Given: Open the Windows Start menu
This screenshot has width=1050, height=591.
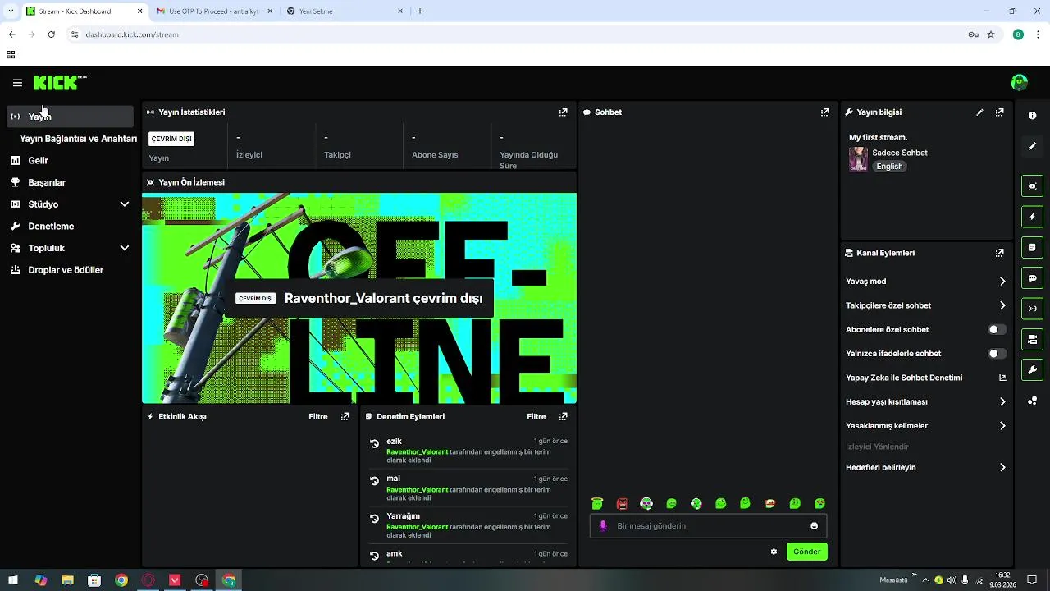Looking at the screenshot, I should tap(13, 580).
